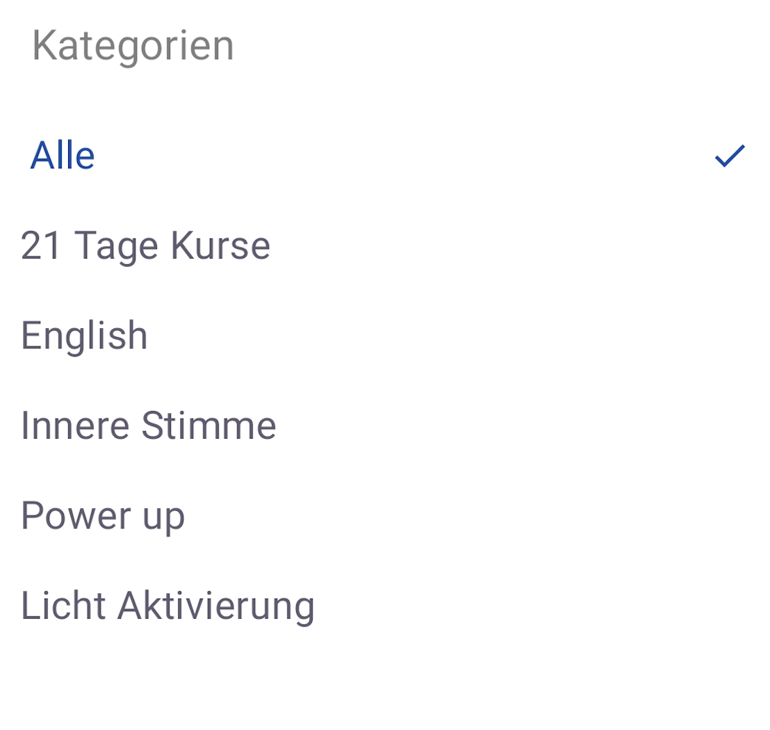Open the Power up entry

pos(103,516)
